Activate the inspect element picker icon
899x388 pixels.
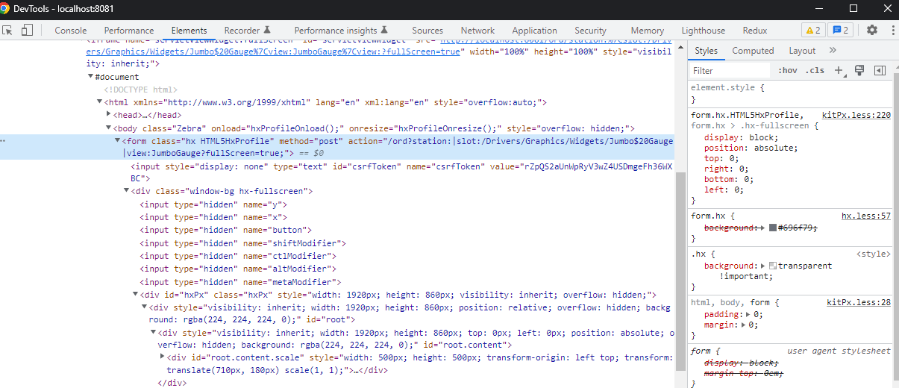pyautogui.click(x=8, y=31)
